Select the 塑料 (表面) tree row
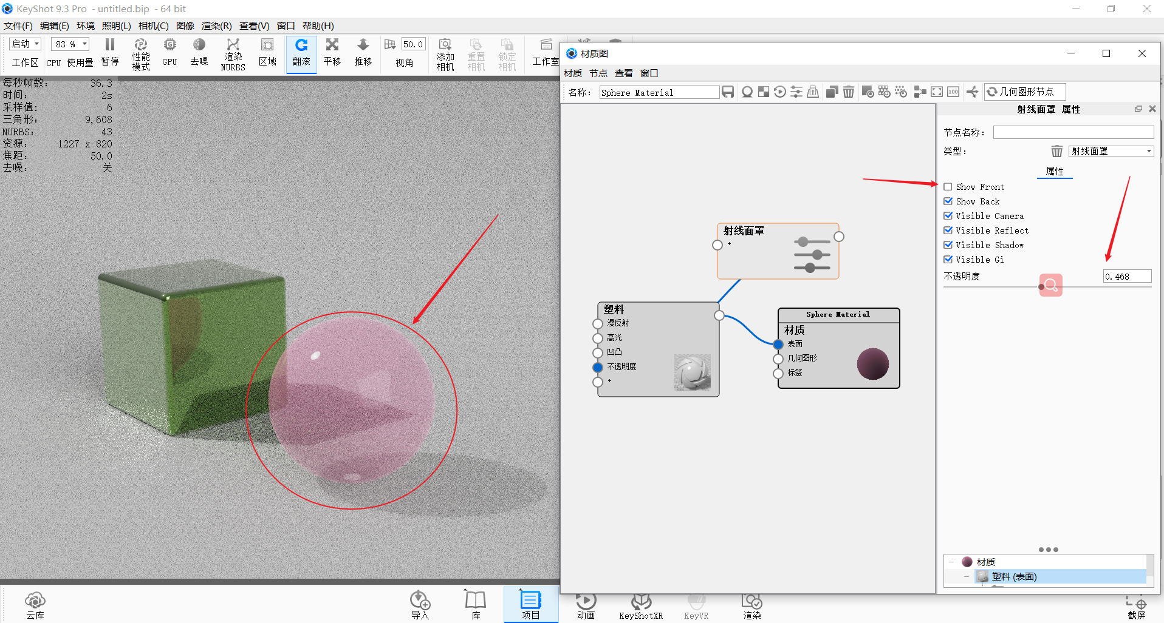Screen dimensions: 1164x623 coord(1060,576)
